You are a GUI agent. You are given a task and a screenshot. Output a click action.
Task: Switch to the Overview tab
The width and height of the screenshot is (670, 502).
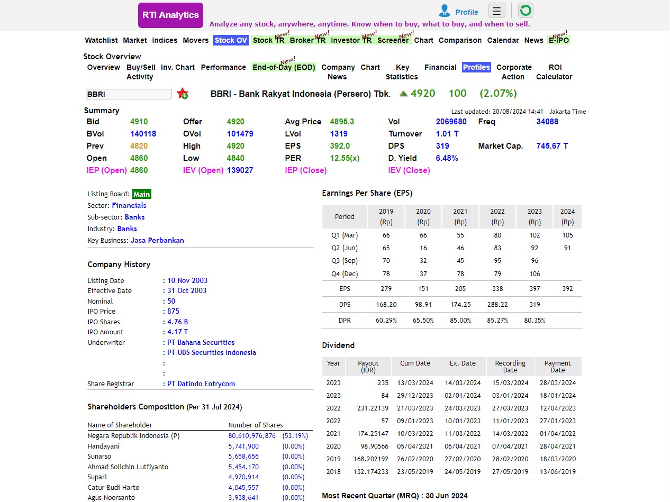[x=104, y=67]
